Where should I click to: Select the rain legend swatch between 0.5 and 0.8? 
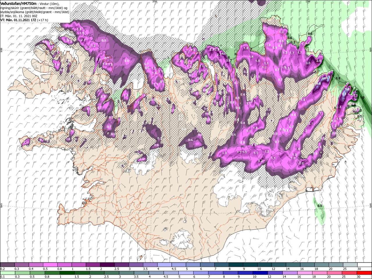[x=37, y=273]
